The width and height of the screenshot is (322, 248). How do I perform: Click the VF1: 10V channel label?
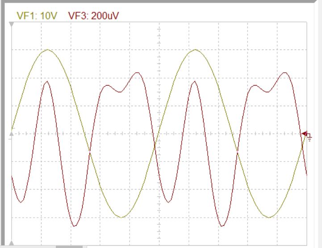(x=37, y=16)
